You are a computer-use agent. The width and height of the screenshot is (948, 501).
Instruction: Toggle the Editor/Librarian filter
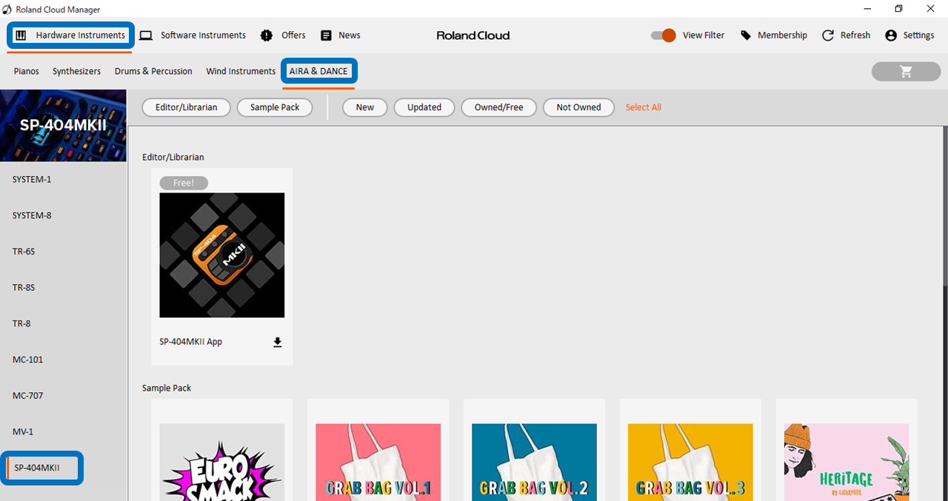186,107
